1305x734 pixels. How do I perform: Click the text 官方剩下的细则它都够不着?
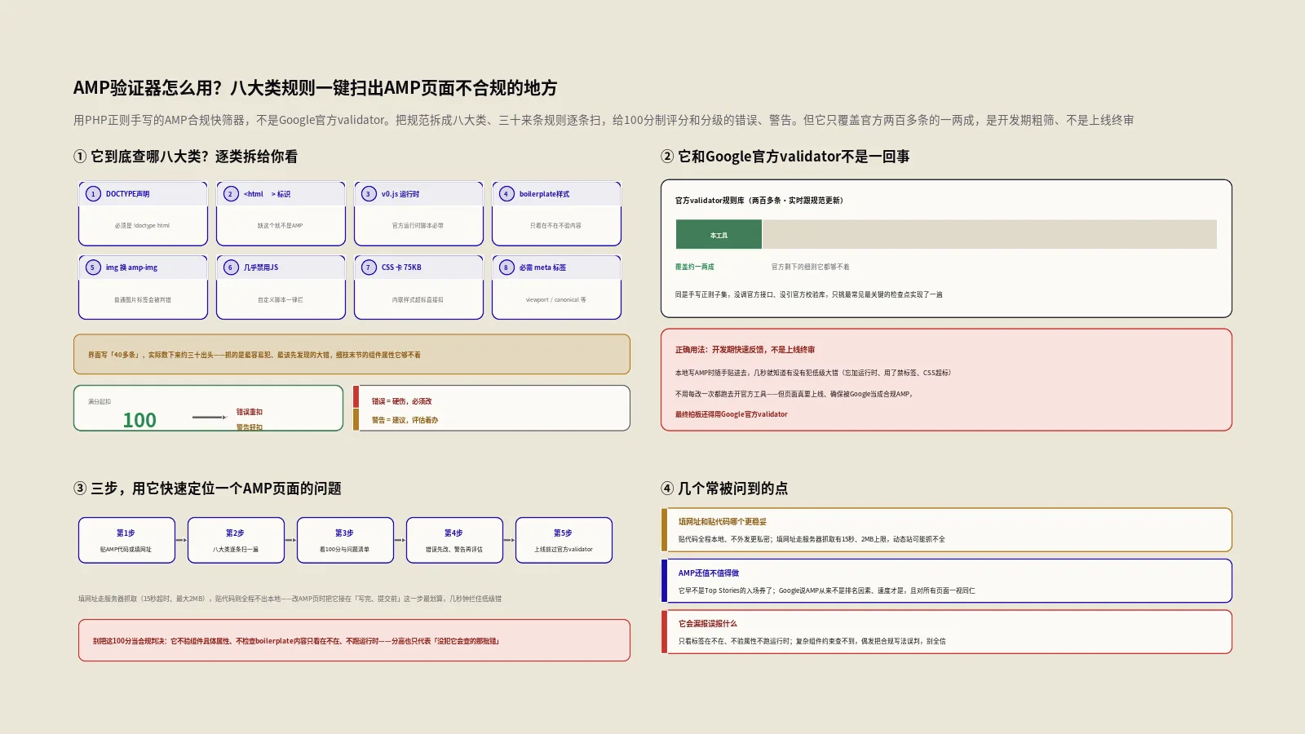pos(810,267)
